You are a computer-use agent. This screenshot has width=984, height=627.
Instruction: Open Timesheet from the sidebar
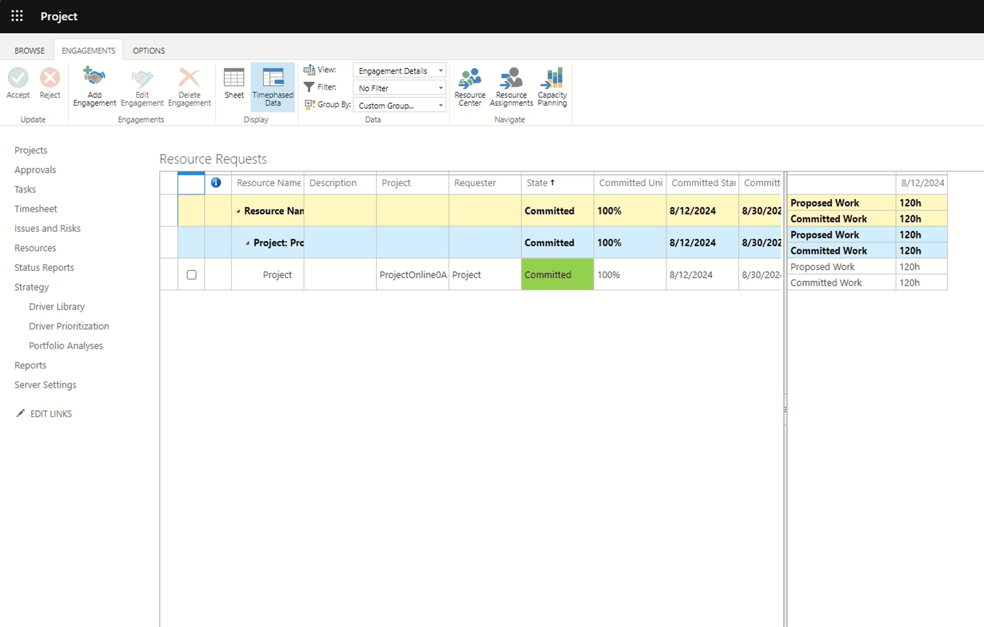tap(36, 208)
